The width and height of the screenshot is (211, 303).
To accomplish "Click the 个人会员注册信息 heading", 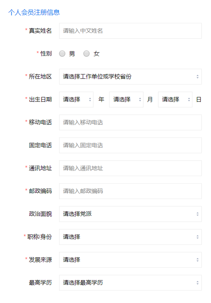I will [34, 12].
